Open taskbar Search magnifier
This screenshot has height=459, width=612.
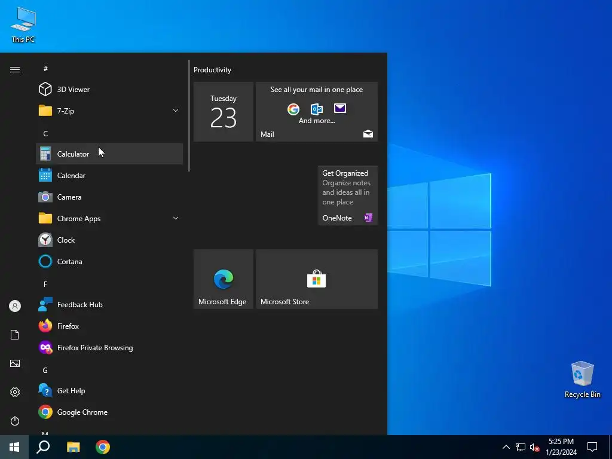(x=43, y=447)
